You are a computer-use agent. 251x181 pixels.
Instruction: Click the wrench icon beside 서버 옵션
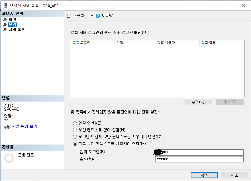pyautogui.click(x=5, y=30)
